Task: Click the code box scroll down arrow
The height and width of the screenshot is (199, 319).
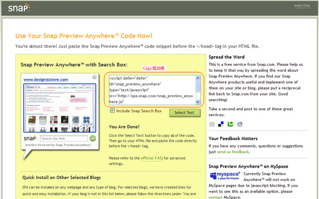Action: point(198,102)
